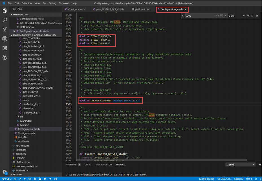Open the Debug view in activity bar
The width and height of the screenshot is (262, 181).
pyautogui.click(x=5, y=39)
